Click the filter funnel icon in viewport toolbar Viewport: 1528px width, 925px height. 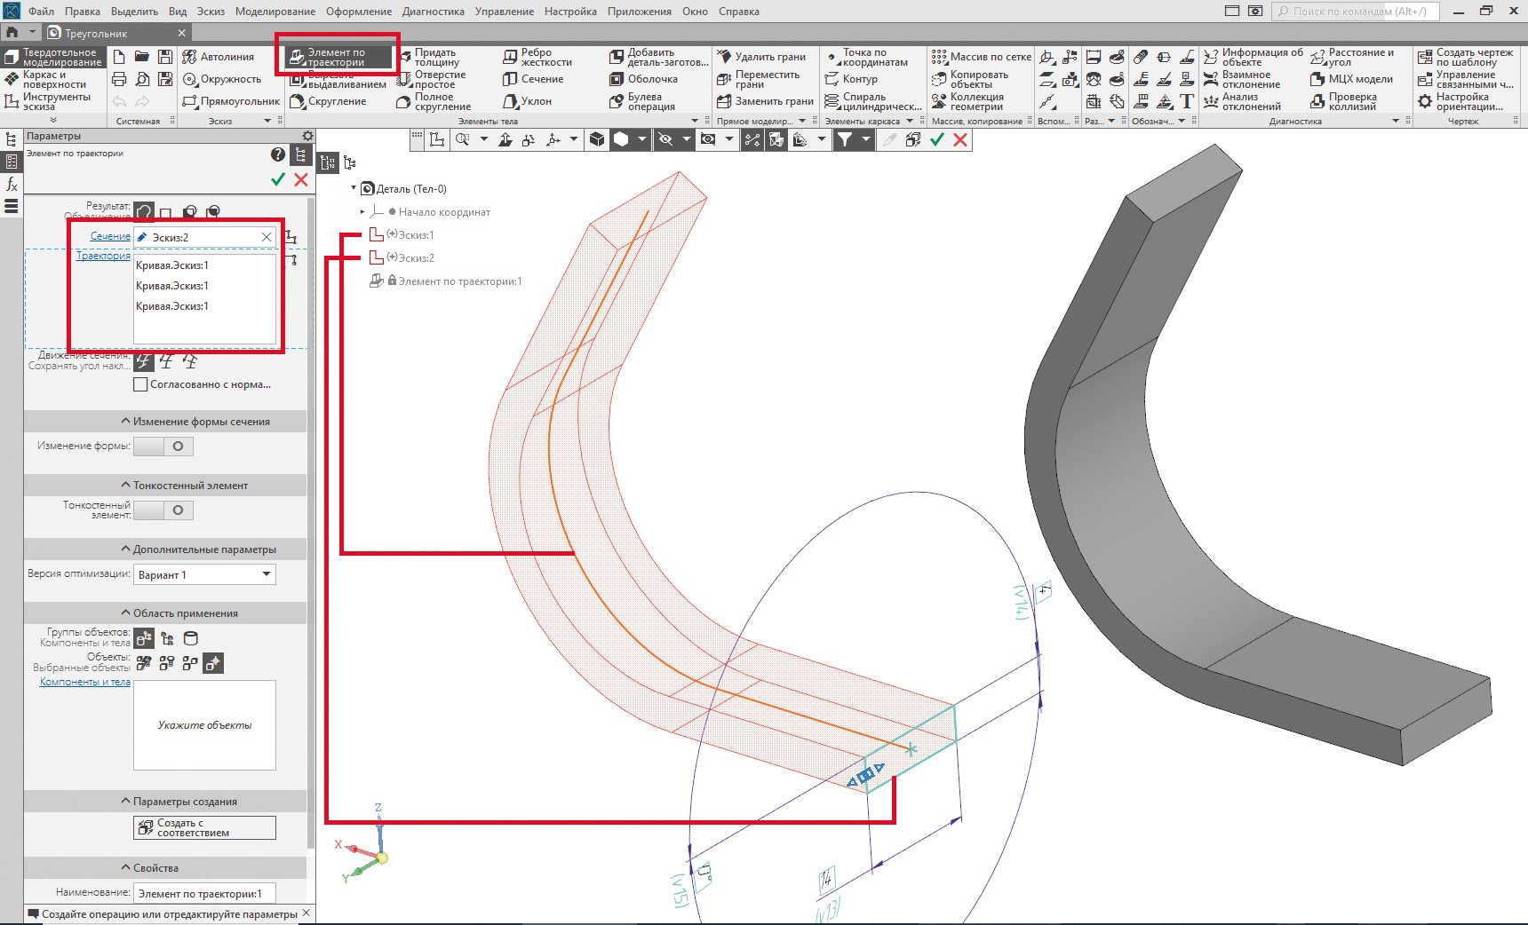(845, 139)
